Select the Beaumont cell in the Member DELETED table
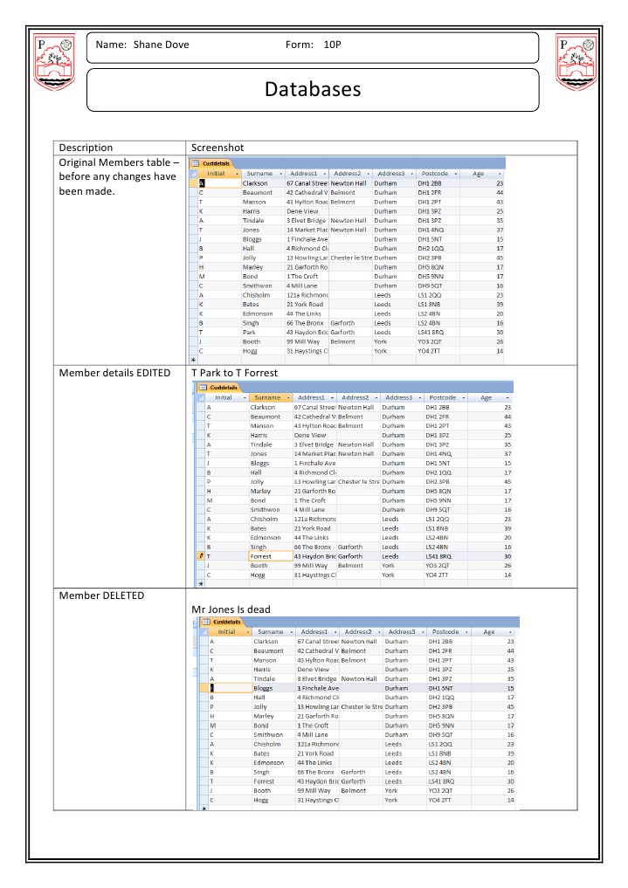This screenshot has width=628, height=888. (274, 651)
